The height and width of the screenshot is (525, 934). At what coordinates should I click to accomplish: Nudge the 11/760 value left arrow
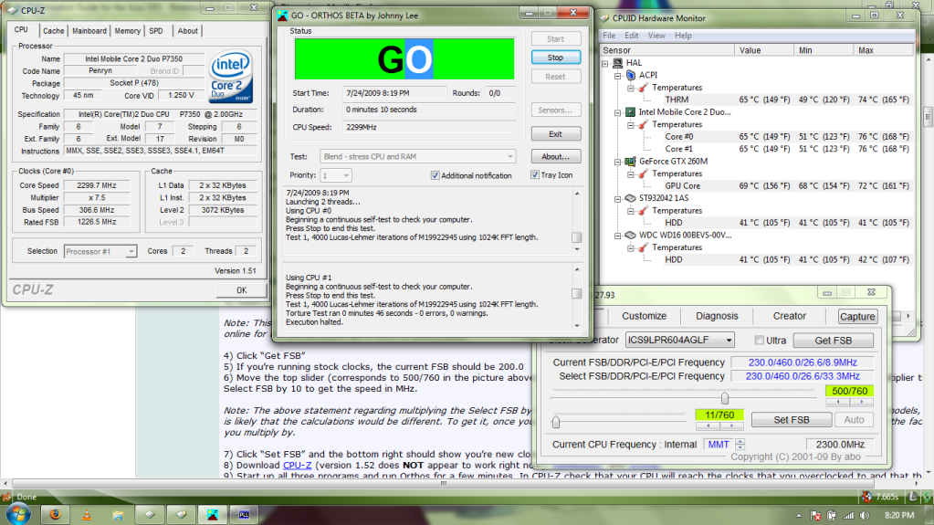tap(708, 426)
